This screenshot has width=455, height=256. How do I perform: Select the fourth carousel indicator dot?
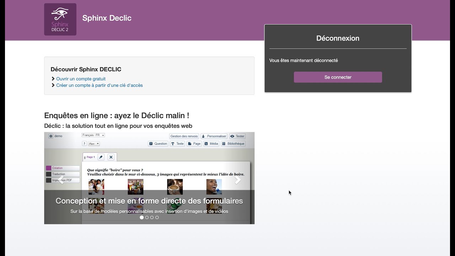point(157,217)
